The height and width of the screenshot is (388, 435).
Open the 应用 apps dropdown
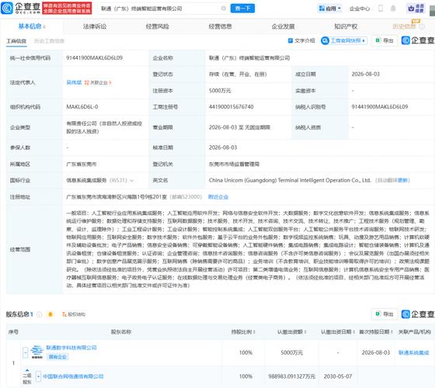pyautogui.click(x=329, y=9)
